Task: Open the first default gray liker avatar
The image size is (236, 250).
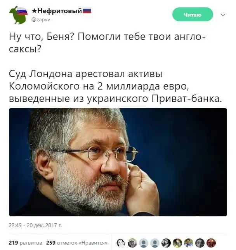Action: [144, 243]
